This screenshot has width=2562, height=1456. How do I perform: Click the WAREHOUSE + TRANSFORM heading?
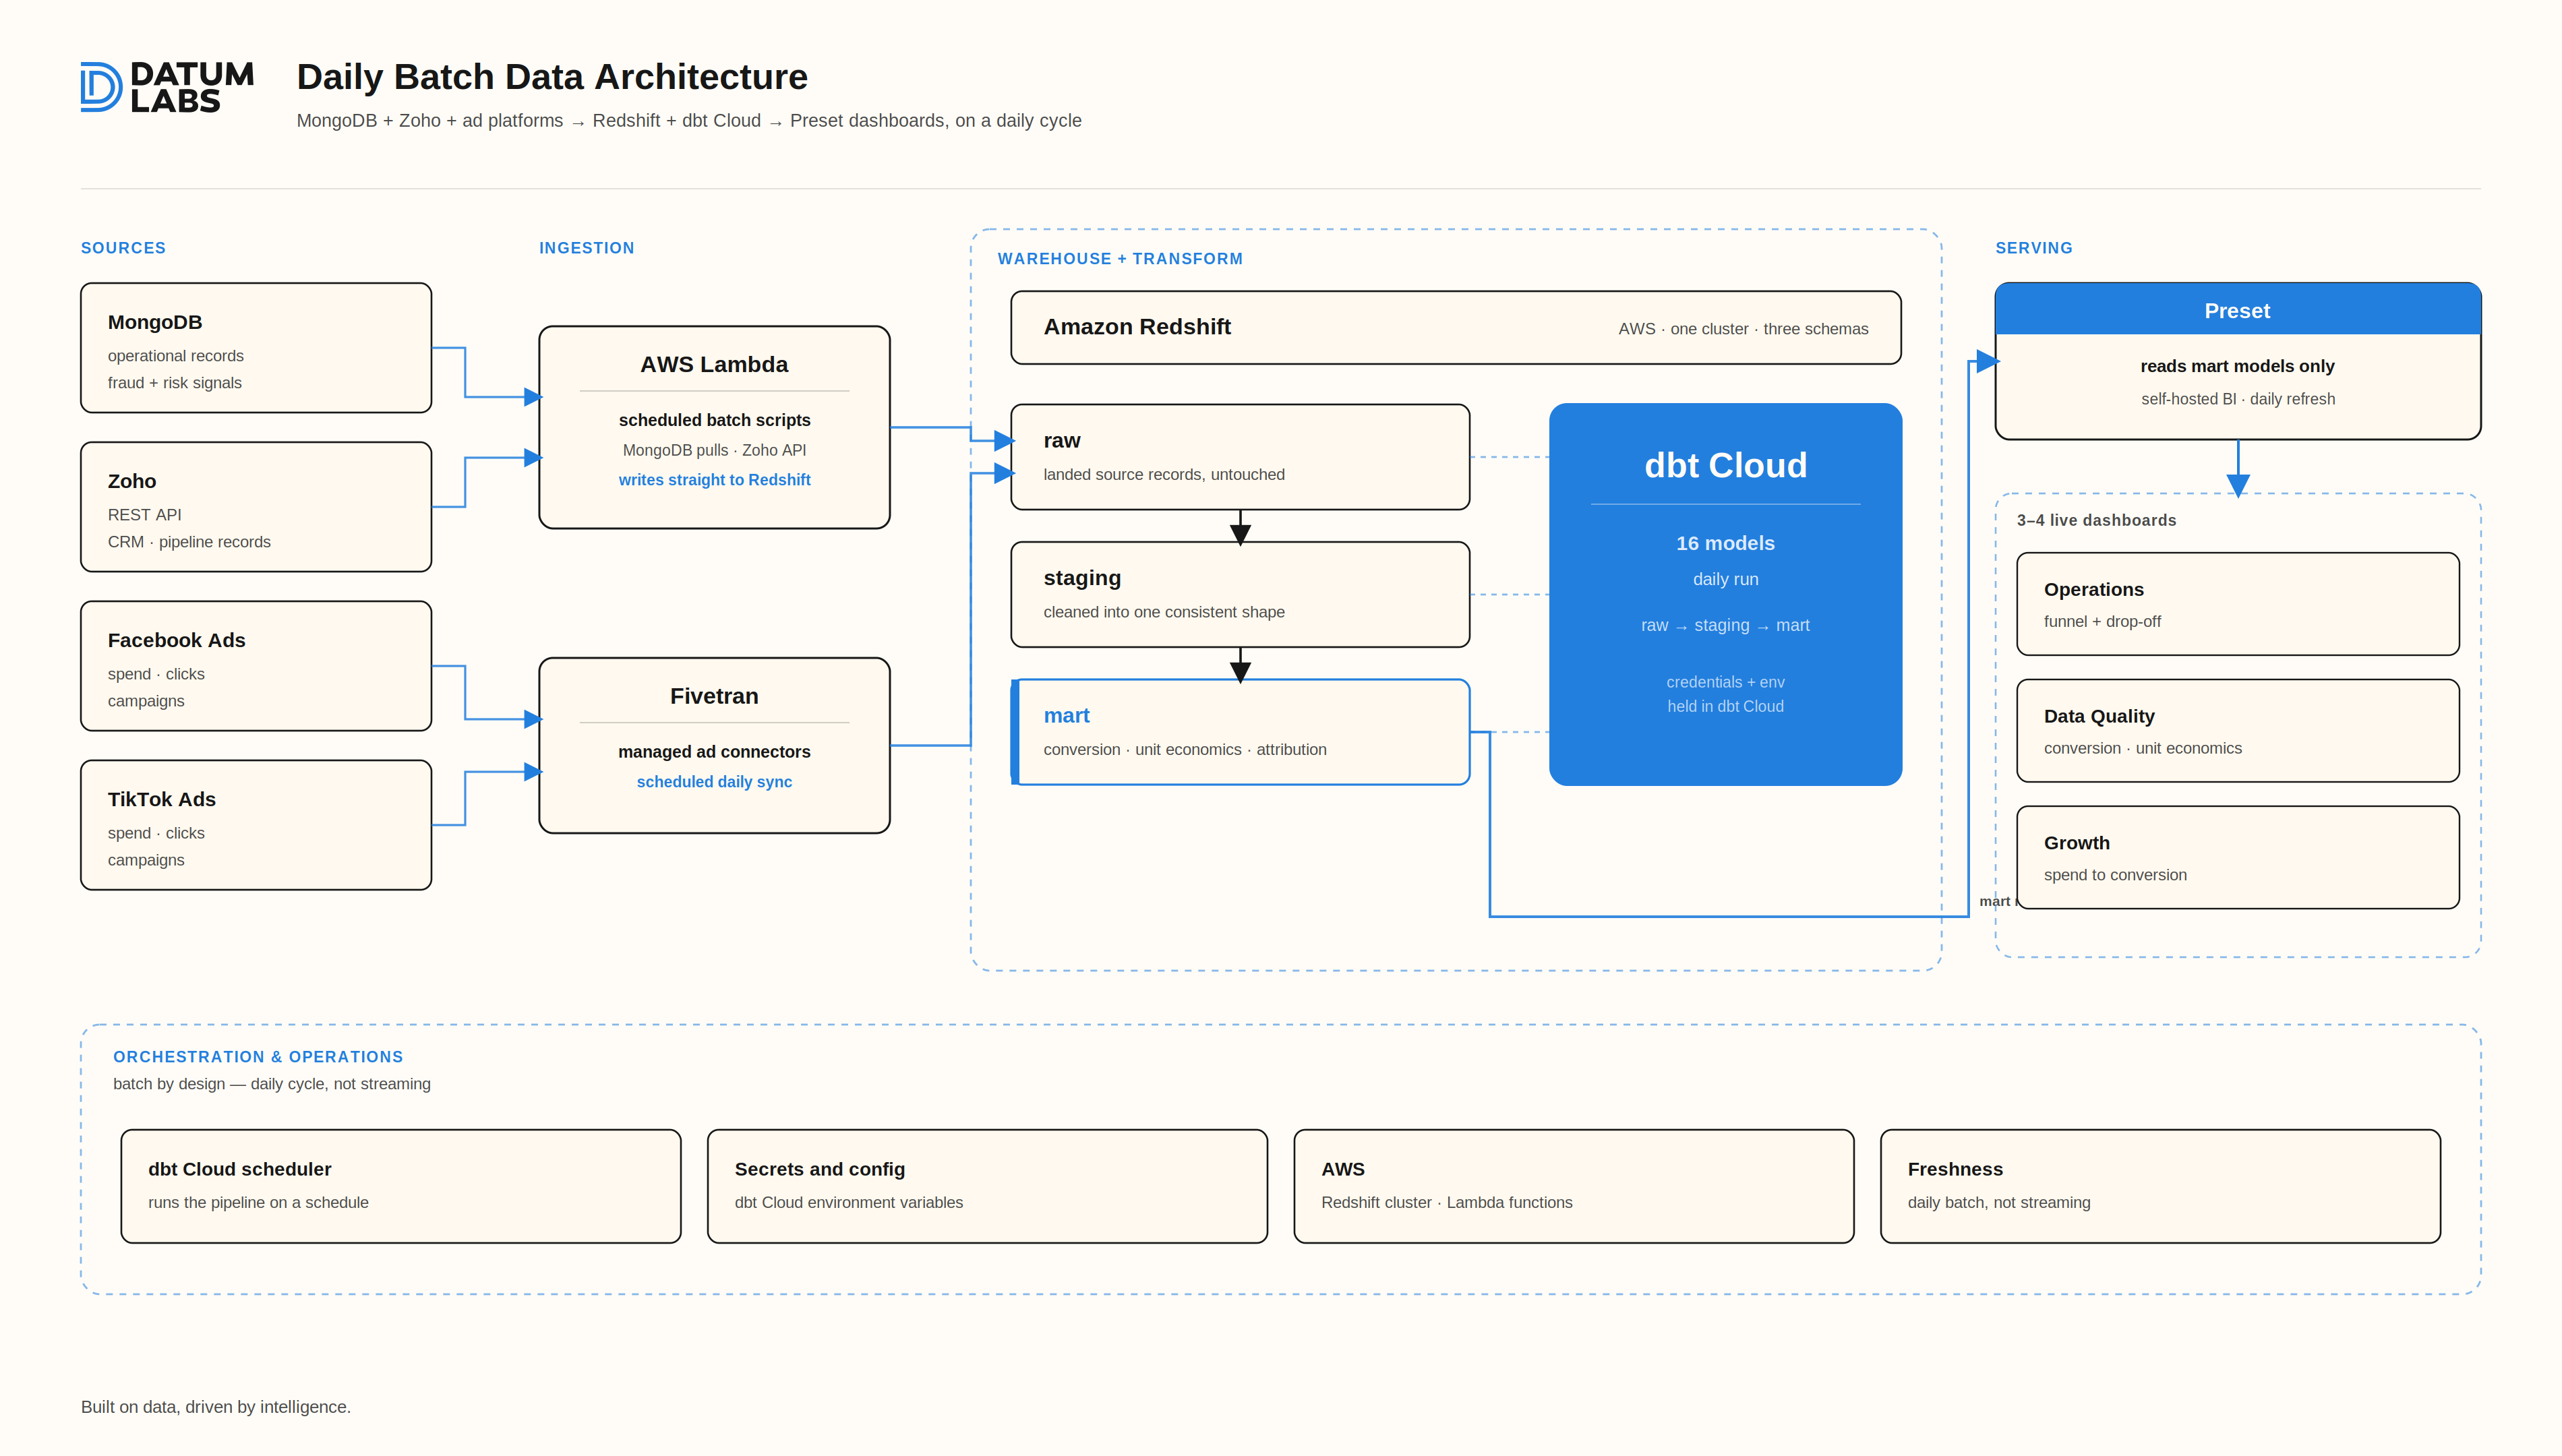1120,259
